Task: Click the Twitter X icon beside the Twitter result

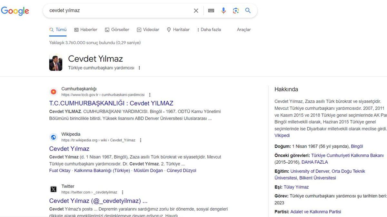Action: click(53, 189)
